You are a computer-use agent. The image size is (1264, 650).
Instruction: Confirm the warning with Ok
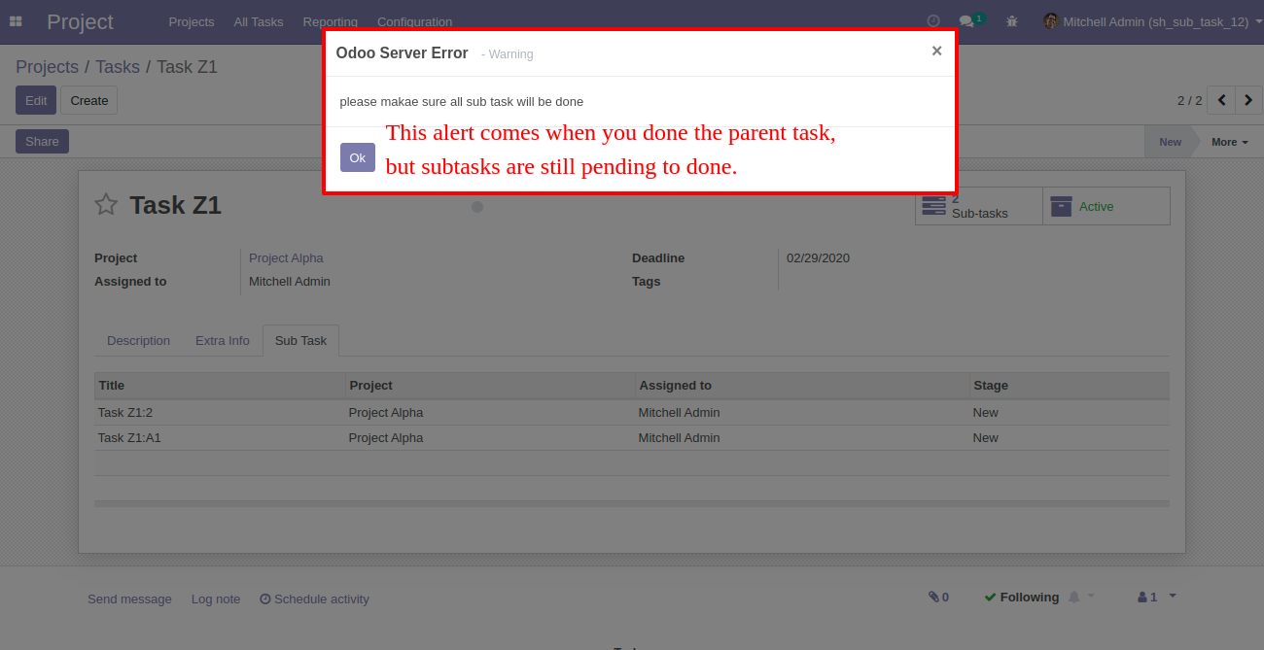tap(358, 157)
